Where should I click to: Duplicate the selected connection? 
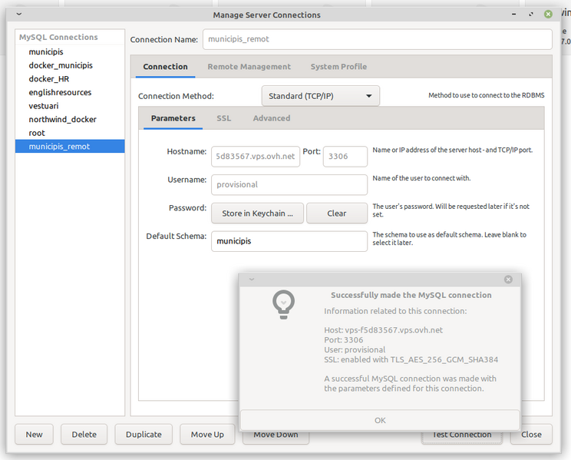tap(144, 434)
